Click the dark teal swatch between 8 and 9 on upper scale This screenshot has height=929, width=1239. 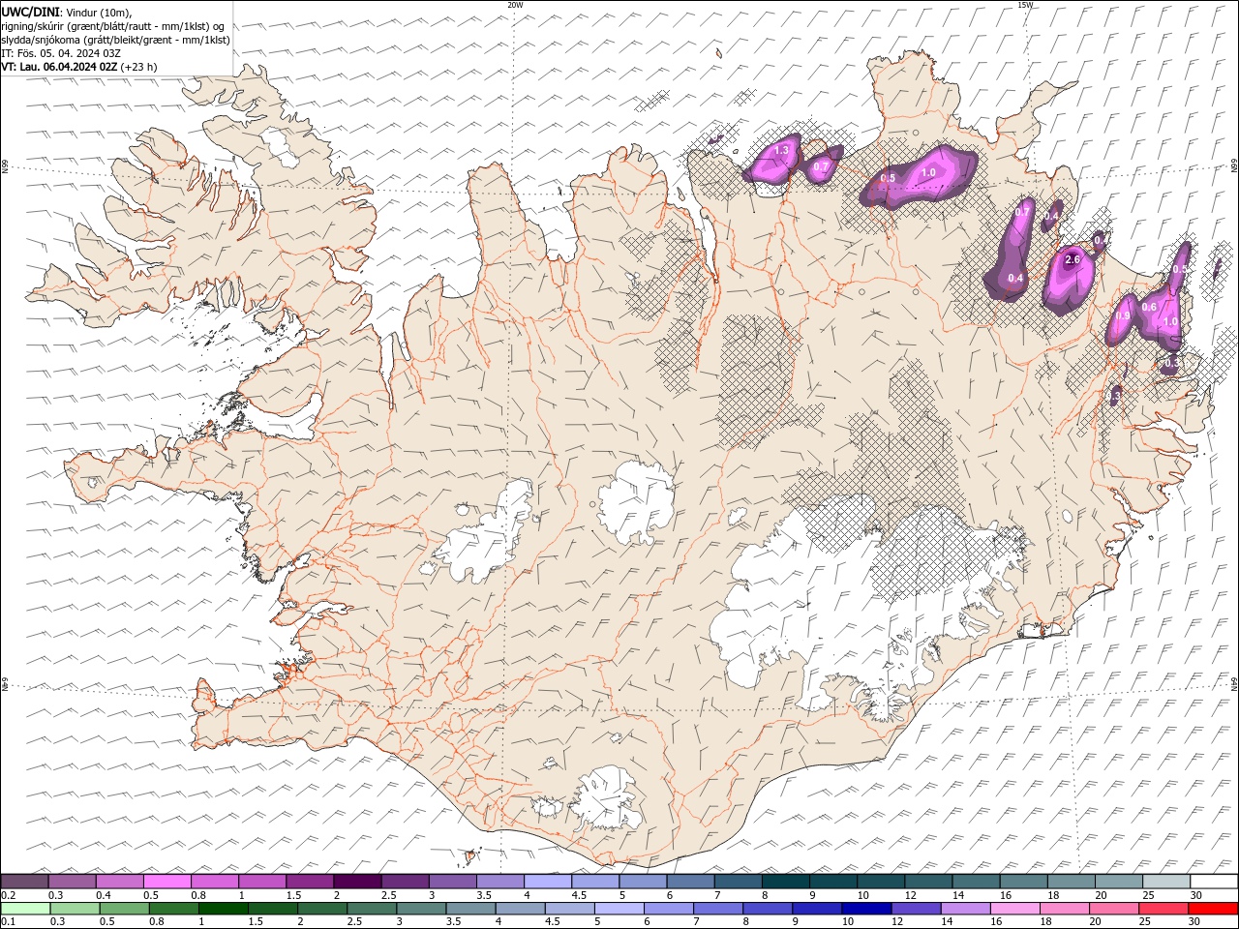click(x=786, y=882)
